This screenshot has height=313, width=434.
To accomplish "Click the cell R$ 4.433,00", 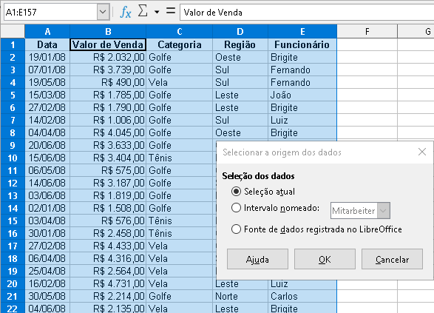I will pyautogui.click(x=108, y=246).
